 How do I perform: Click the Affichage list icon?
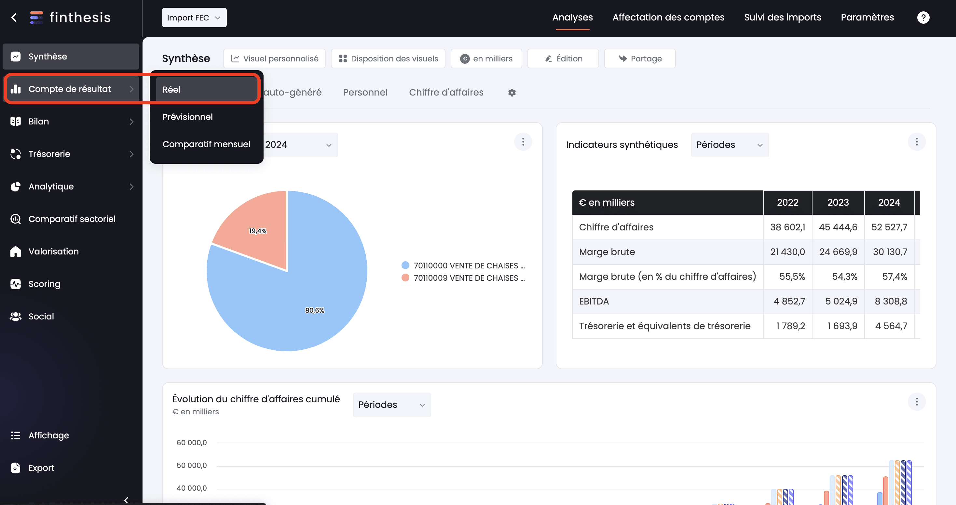click(x=16, y=435)
